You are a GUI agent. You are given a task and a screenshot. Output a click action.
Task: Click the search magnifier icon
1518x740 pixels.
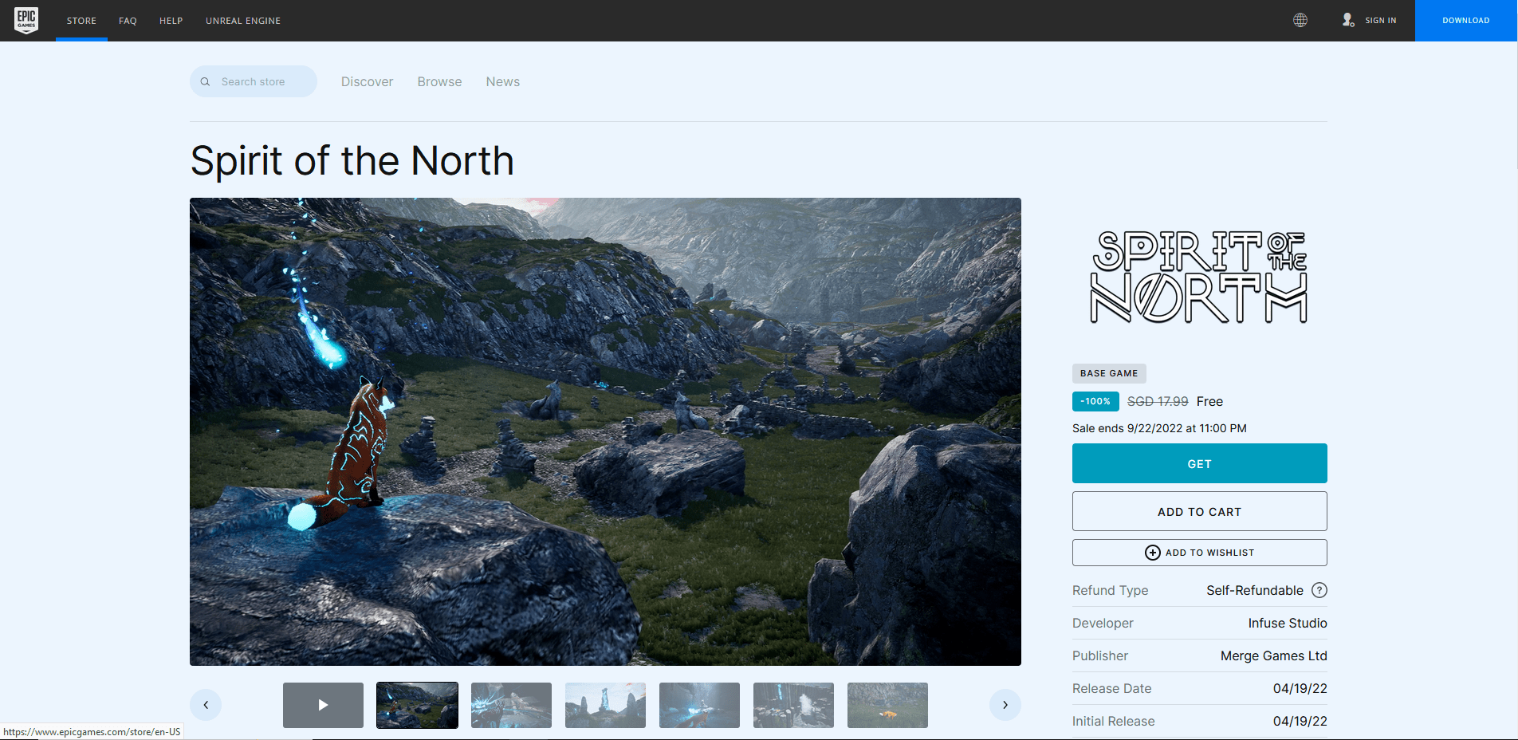[x=205, y=81]
